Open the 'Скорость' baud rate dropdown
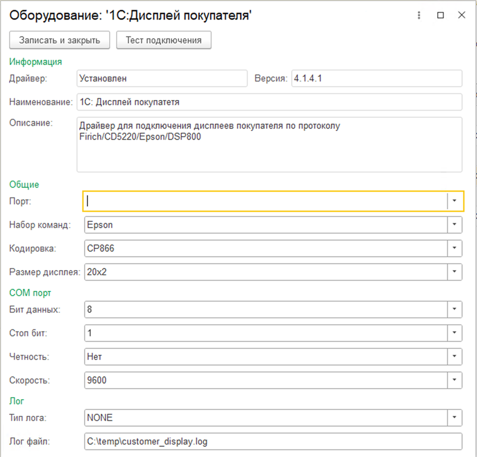This screenshot has height=457, width=477. click(x=455, y=380)
